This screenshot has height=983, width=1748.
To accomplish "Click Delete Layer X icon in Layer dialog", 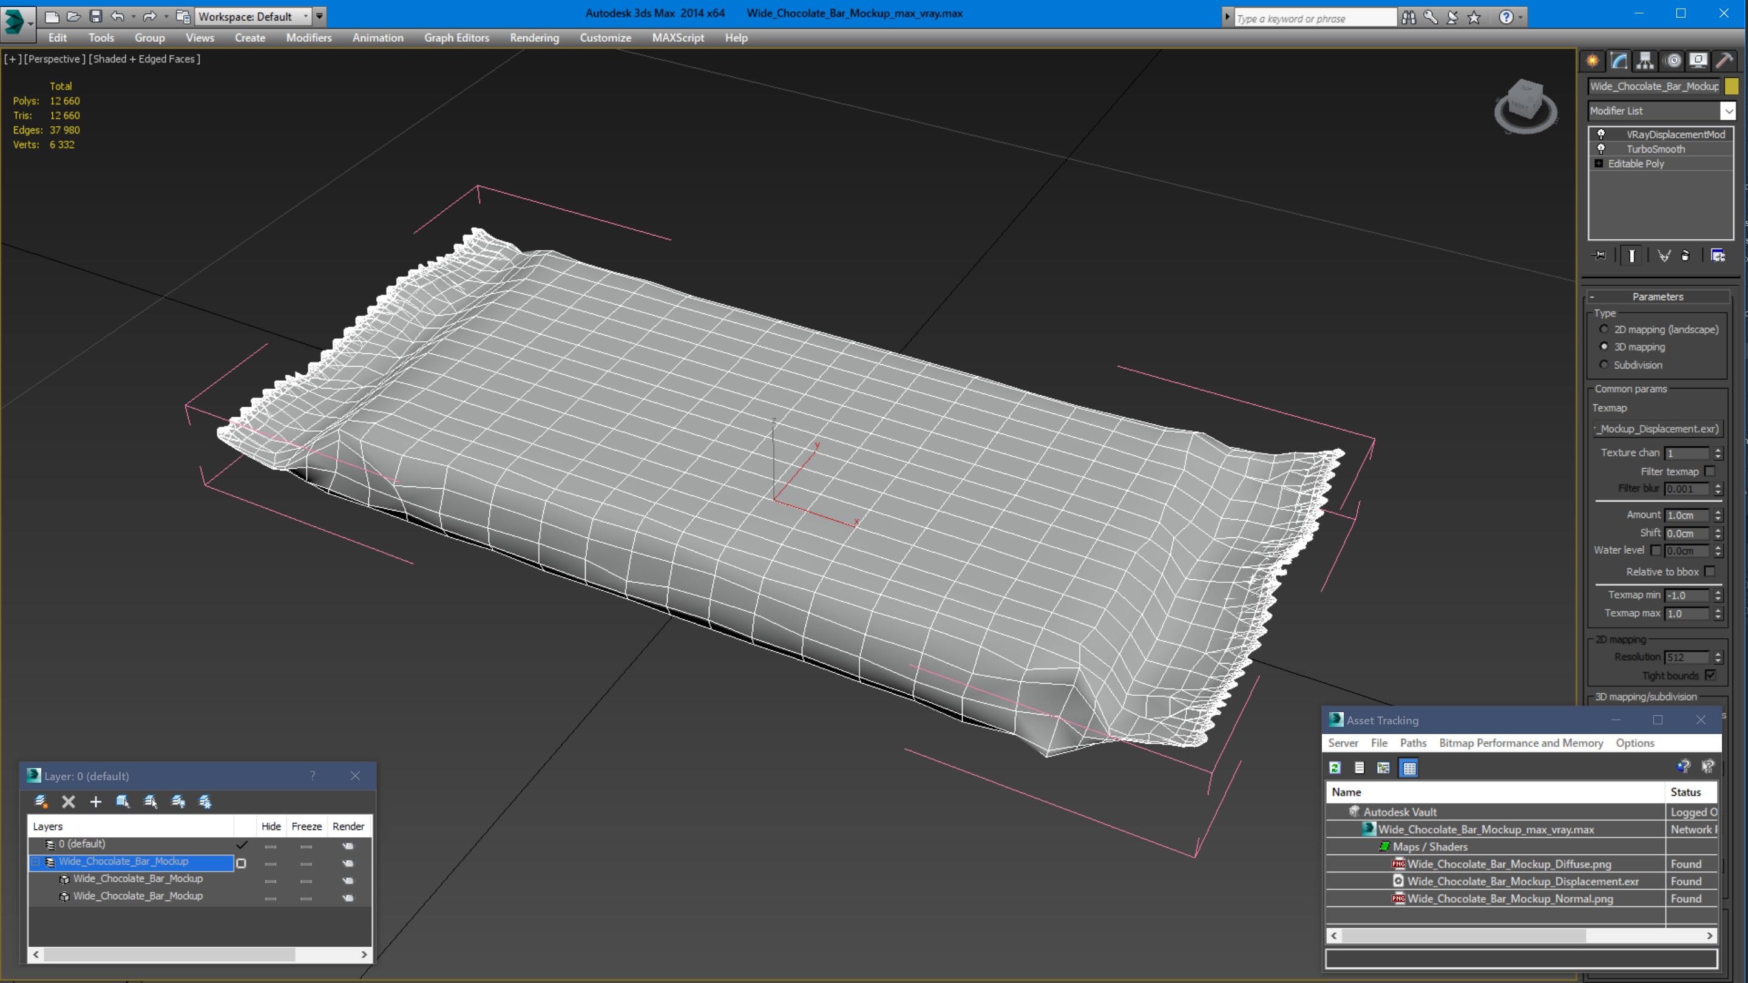I will click(x=69, y=801).
